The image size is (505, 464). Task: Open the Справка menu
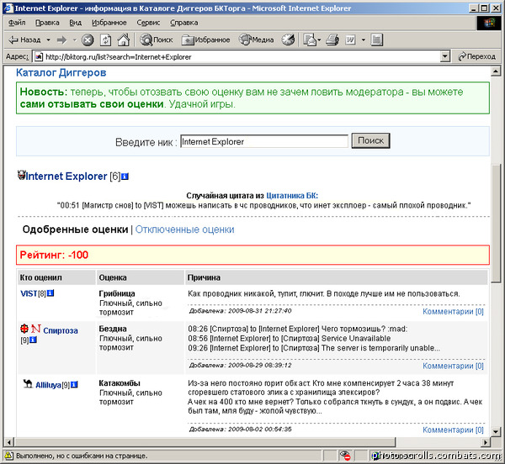tap(183, 23)
